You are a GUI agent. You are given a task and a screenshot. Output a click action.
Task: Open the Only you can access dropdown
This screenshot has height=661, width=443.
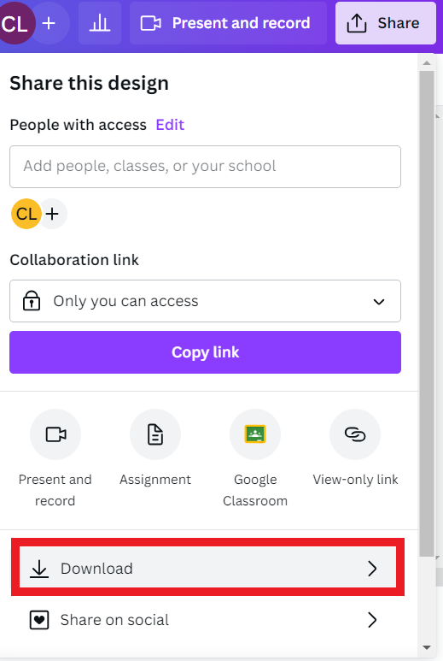[206, 301]
